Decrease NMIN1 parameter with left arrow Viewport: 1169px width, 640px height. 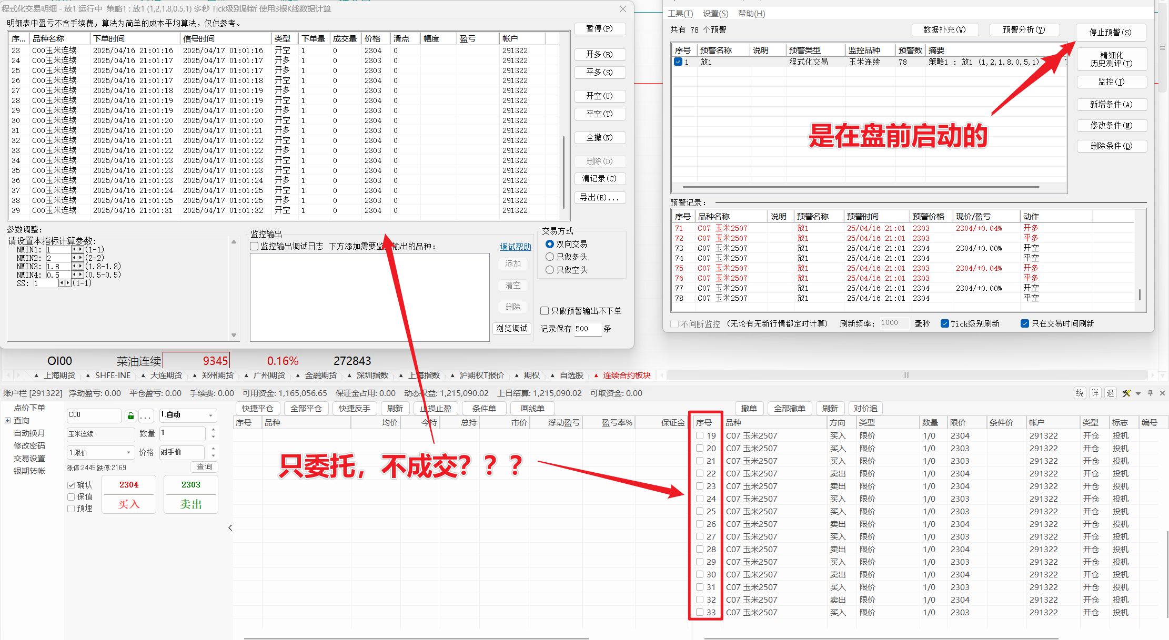pos(75,250)
